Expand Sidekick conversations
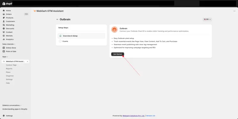 click(12, 105)
